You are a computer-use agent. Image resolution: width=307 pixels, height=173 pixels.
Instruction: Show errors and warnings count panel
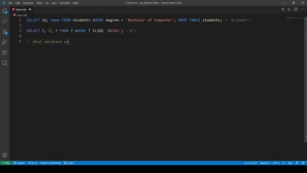(69, 163)
